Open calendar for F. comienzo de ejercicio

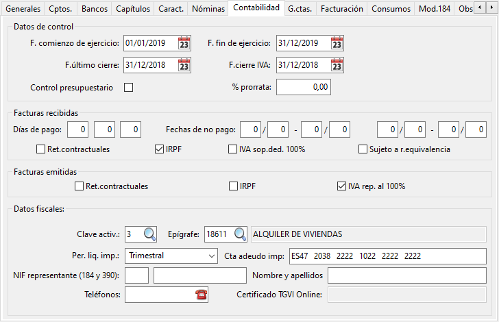click(184, 43)
